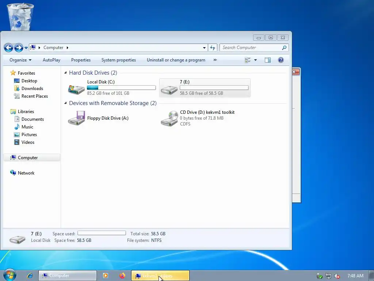
Task: Select the Floppy Disk Drive (A:) icon
Action: (x=76, y=118)
